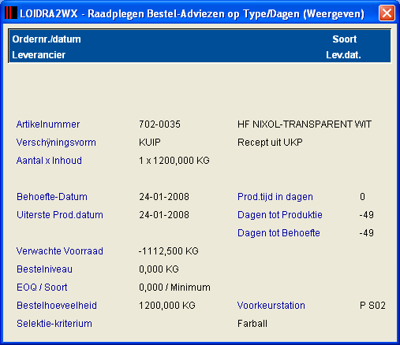The width and height of the screenshot is (400, 345).
Task: Click the Bestelhoeveelheid value 1200,000 KG
Action: (x=167, y=306)
